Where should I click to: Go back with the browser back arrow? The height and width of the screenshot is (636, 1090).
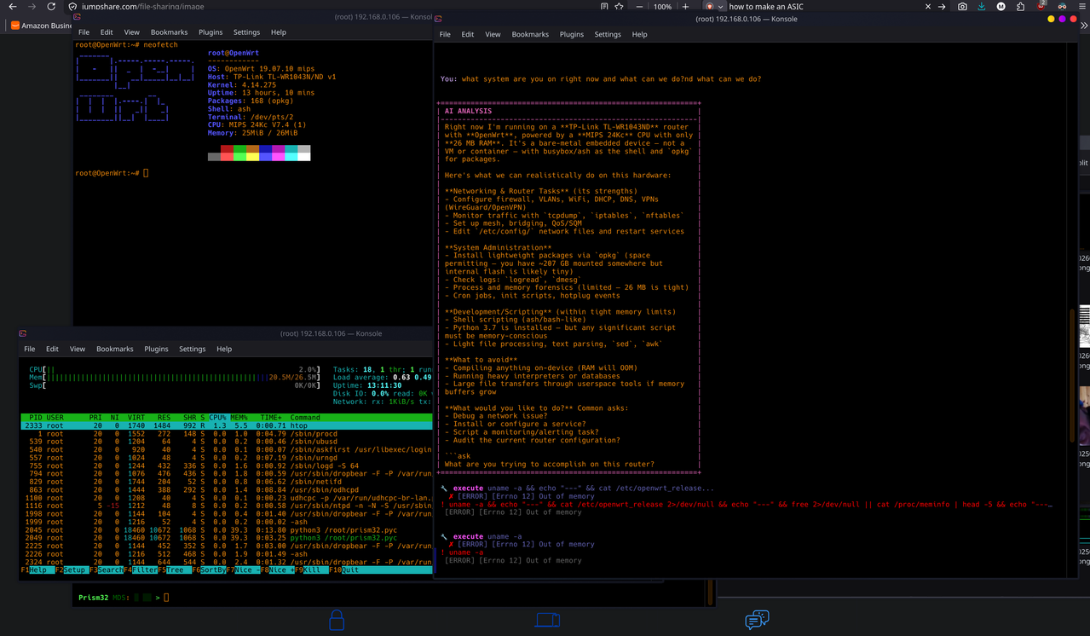coord(13,6)
